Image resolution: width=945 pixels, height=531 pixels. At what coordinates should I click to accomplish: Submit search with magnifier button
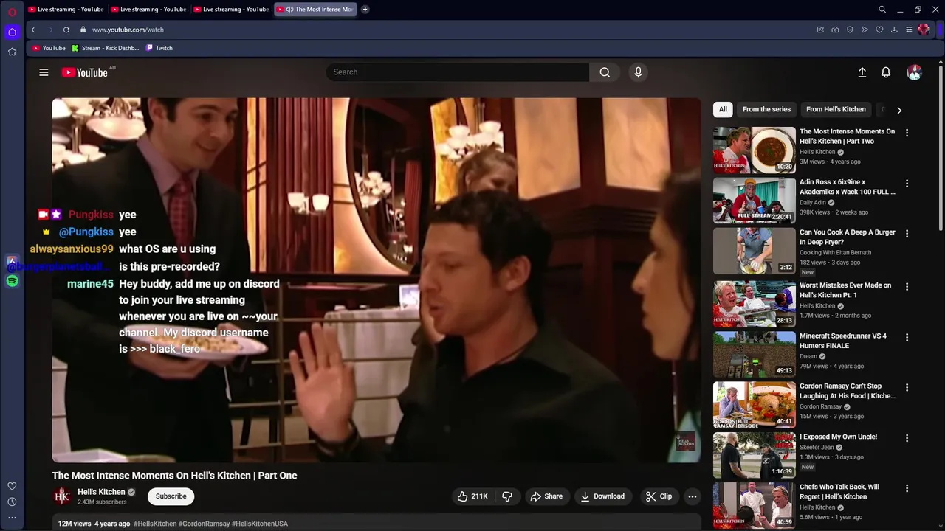click(x=605, y=72)
